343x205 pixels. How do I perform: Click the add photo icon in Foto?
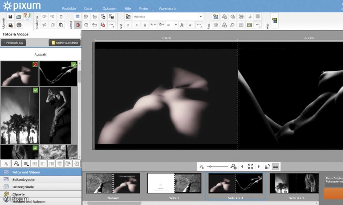(x=216, y=17)
